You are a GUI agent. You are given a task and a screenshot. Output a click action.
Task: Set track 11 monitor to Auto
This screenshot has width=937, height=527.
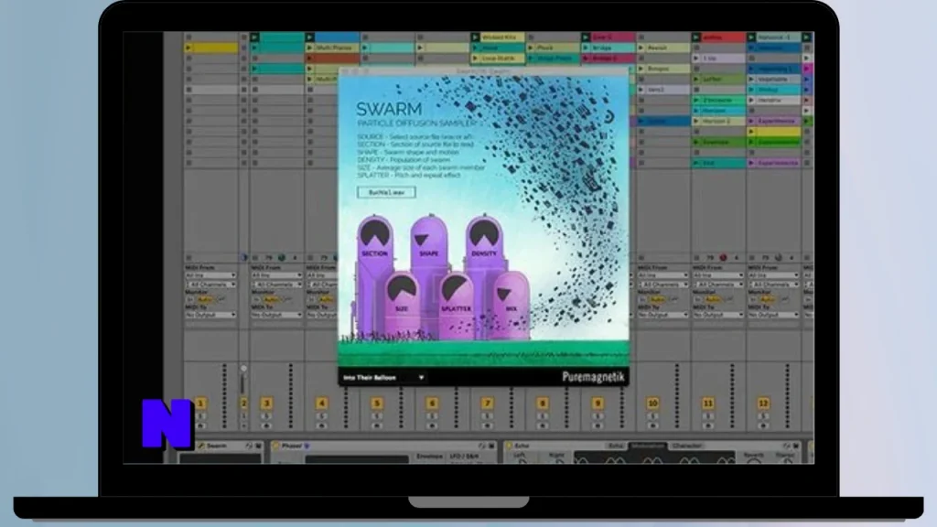pos(711,299)
